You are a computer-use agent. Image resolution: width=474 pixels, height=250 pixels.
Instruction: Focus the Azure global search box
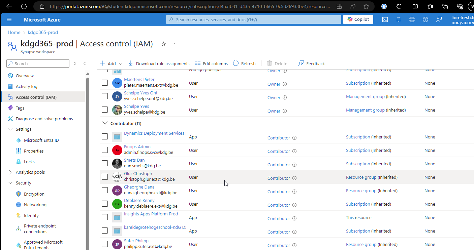tap(254, 19)
